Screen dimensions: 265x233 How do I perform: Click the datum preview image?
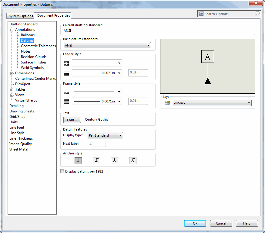coord(208,66)
